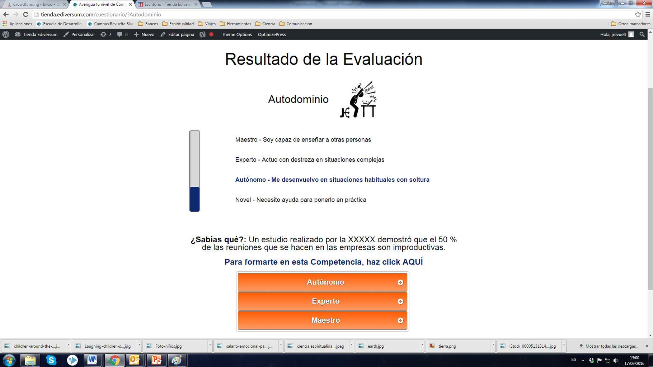The width and height of the screenshot is (653, 367).
Task: Open Skype from the taskbar
Action: (51, 360)
